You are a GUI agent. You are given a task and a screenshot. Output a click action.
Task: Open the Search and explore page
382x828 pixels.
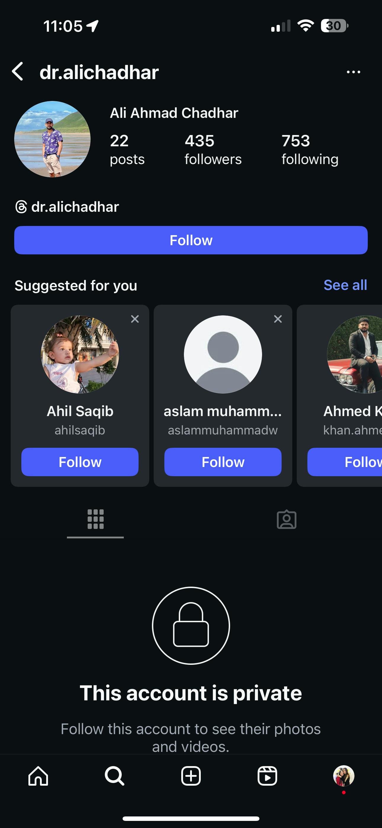[115, 776]
